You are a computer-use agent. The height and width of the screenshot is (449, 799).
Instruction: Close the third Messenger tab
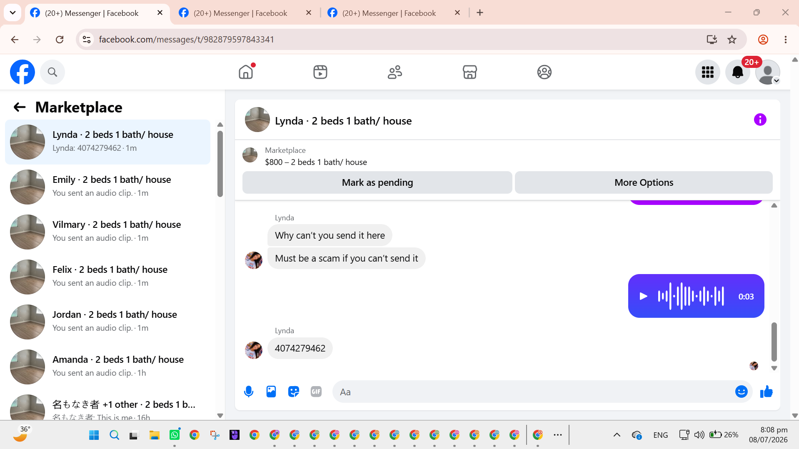tap(457, 13)
